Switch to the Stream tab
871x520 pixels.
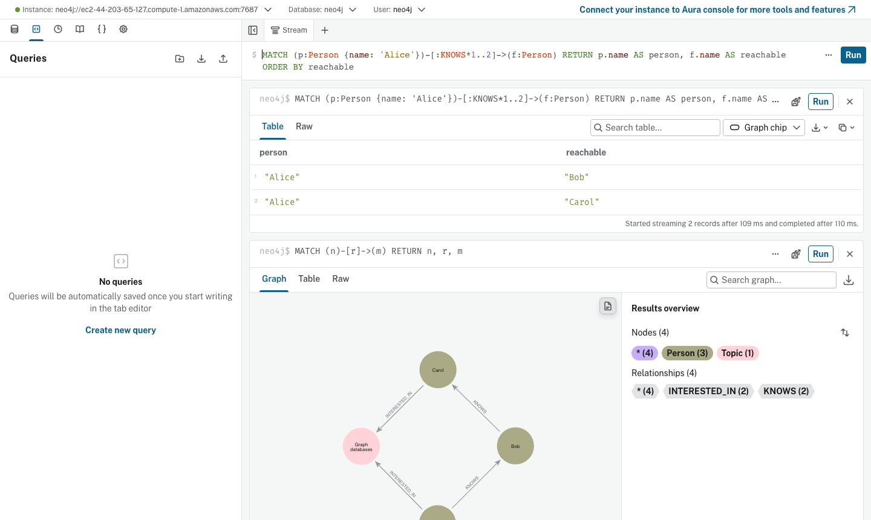[289, 30]
